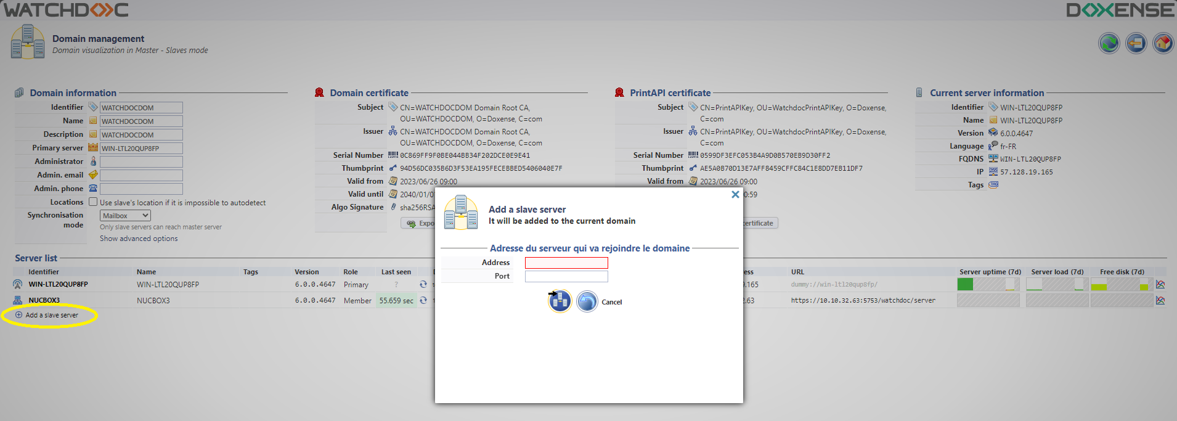1177x421 pixels.
Task: Click the Domain Identifier input field
Action: [141, 108]
